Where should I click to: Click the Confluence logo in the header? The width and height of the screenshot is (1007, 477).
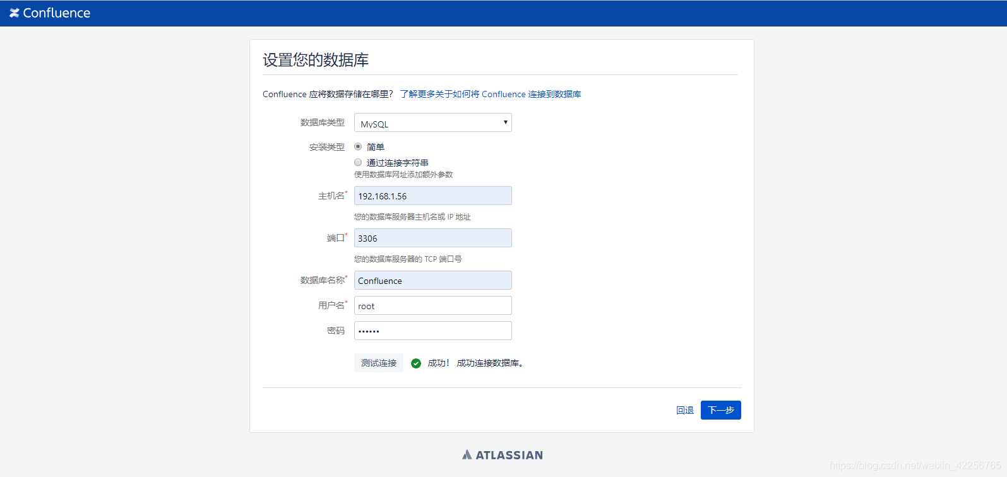point(50,13)
